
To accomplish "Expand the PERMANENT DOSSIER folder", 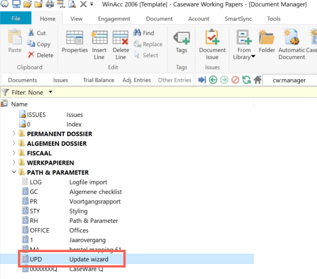I will click(14, 134).
